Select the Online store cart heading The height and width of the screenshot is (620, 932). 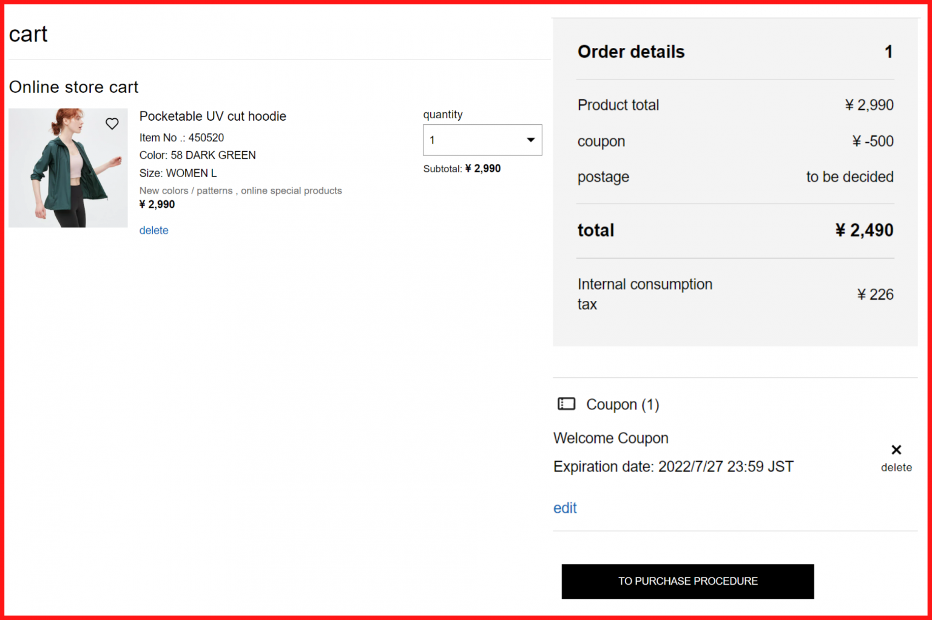click(x=73, y=87)
